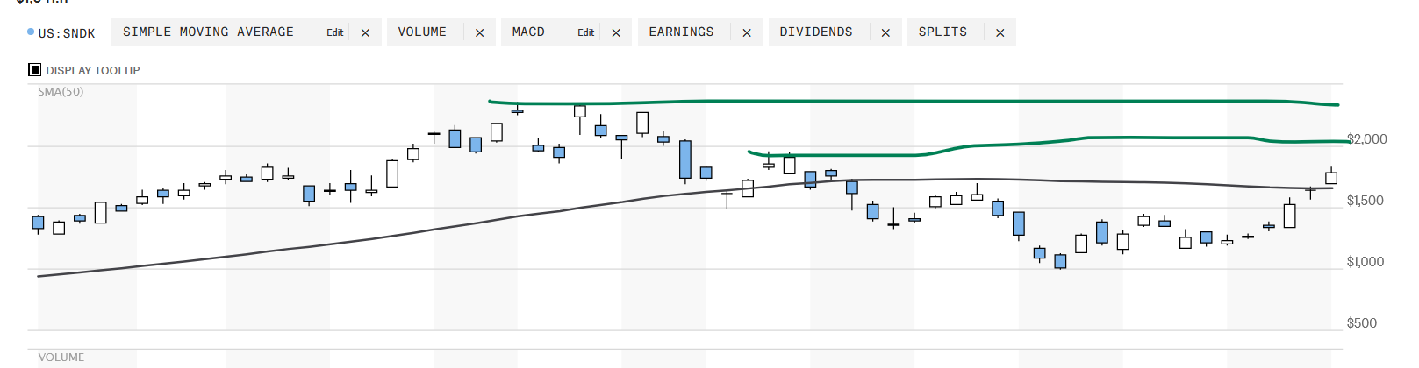Click the latest candlestick on the chart

click(1331, 177)
